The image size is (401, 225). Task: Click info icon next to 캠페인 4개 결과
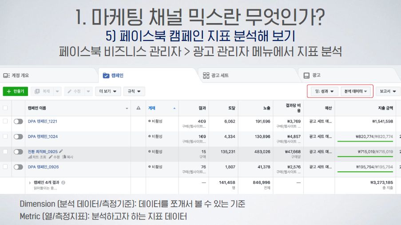click(63, 182)
